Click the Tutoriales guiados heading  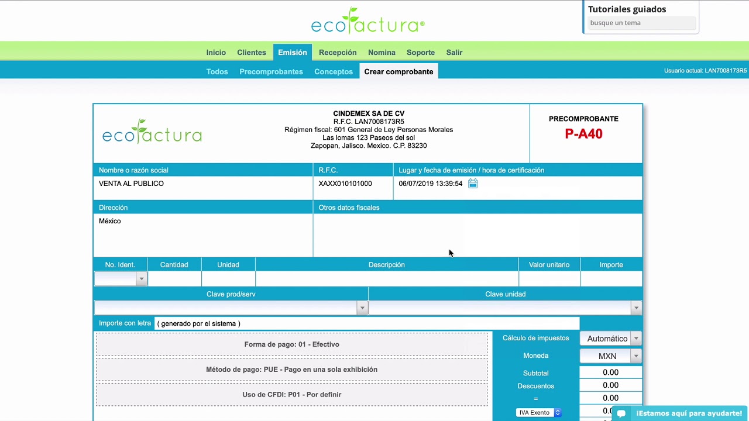click(627, 9)
